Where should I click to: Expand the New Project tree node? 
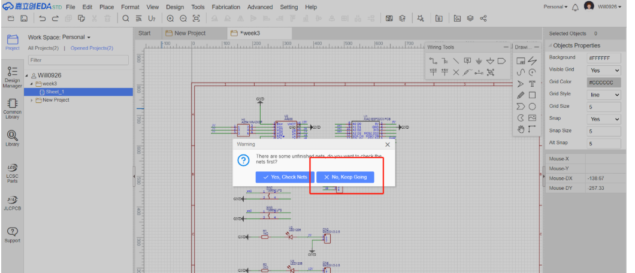(32, 101)
